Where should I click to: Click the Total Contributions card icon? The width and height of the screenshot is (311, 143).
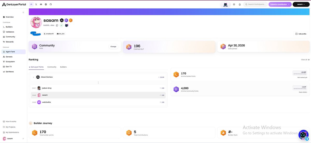click(x=129, y=133)
